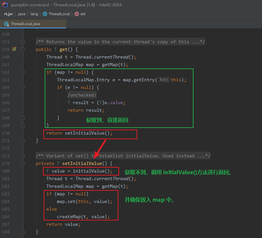Expand the folded Javadoc at line 151

23,42
